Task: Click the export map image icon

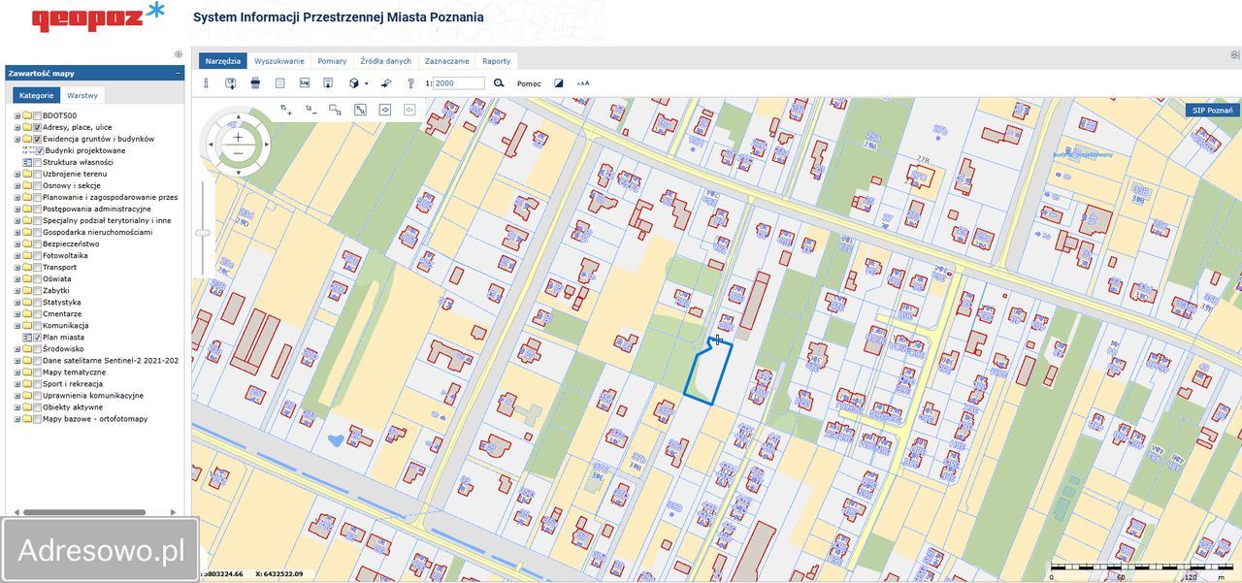Action: tap(304, 83)
